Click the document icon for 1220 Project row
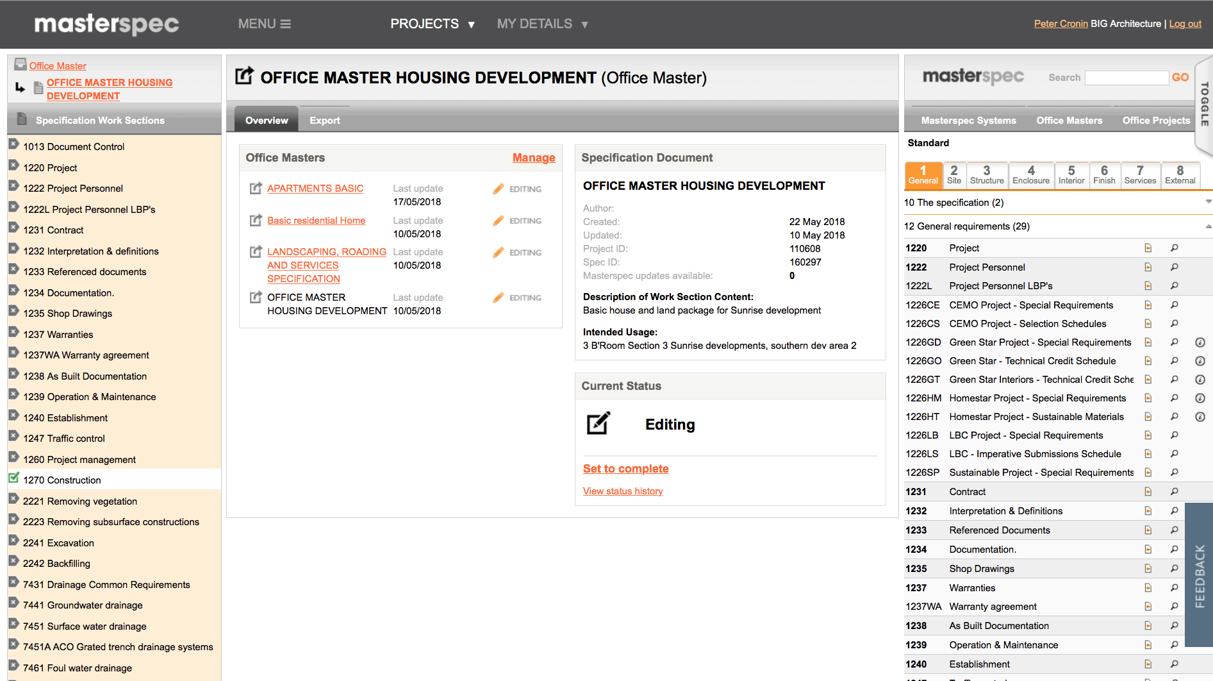The width and height of the screenshot is (1213, 681). (x=1148, y=248)
